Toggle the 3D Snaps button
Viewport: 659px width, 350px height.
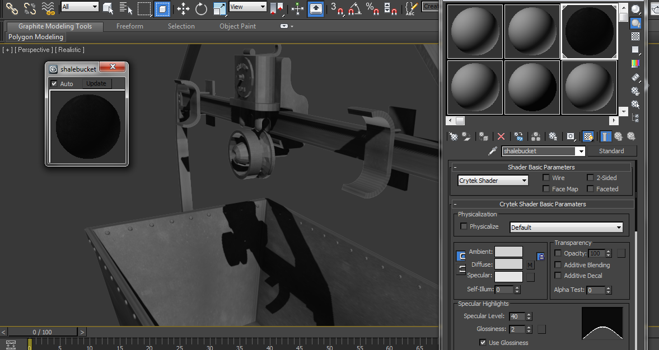pyautogui.click(x=336, y=8)
